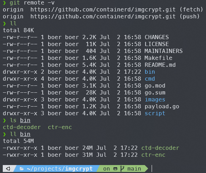Screen dimensions: 206x173
Task: Click the blue cmd directory name
Action: click(x=150, y=79)
